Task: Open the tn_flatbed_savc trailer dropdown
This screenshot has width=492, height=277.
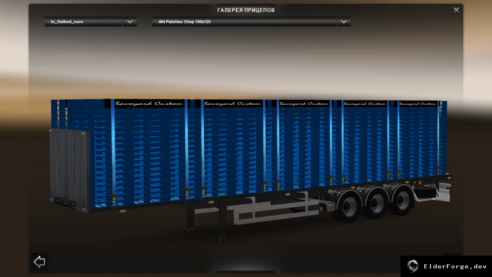Action: (83, 22)
